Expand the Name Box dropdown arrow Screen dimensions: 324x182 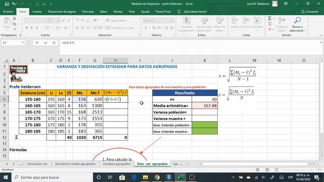pyautogui.click(x=23, y=42)
